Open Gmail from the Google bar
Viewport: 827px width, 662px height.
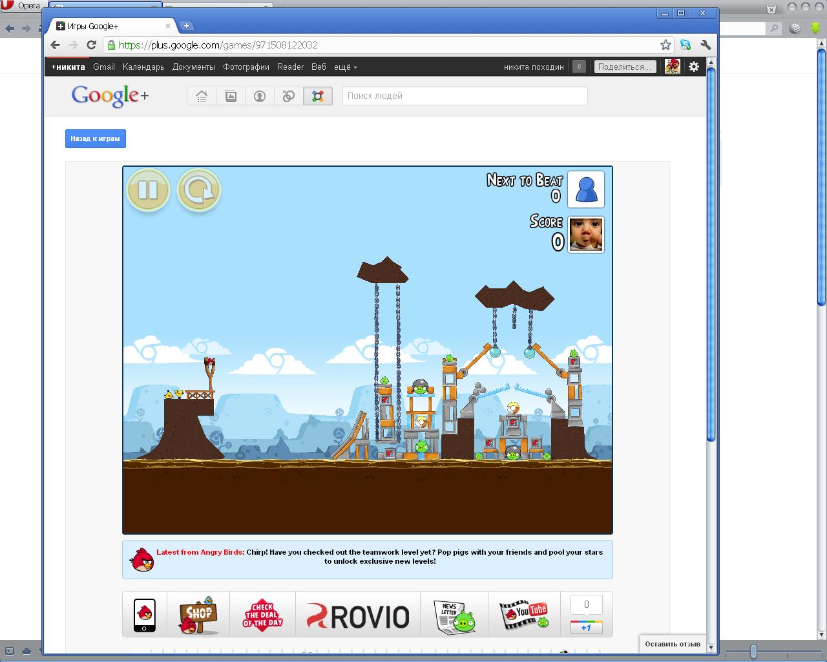(104, 67)
